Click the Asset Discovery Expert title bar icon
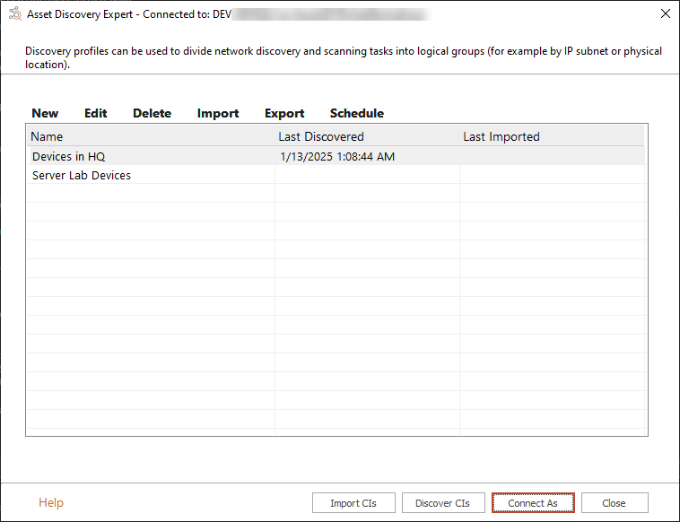The width and height of the screenshot is (680, 522). [15, 14]
